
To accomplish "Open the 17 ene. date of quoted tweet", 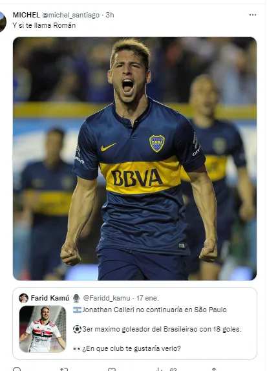I will pyautogui.click(x=147, y=298).
